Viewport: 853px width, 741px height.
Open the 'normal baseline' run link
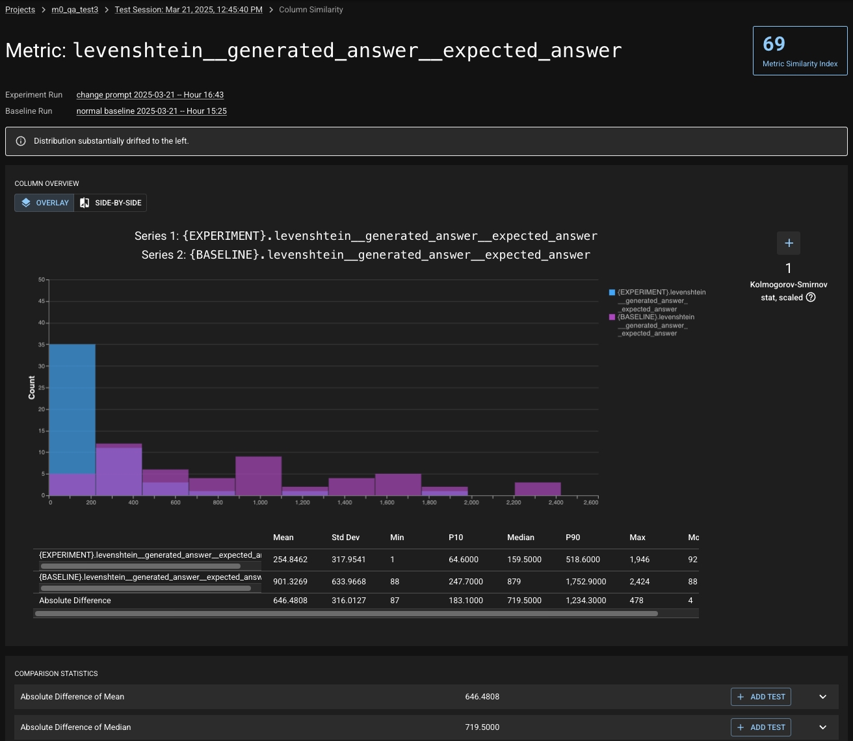pos(151,111)
